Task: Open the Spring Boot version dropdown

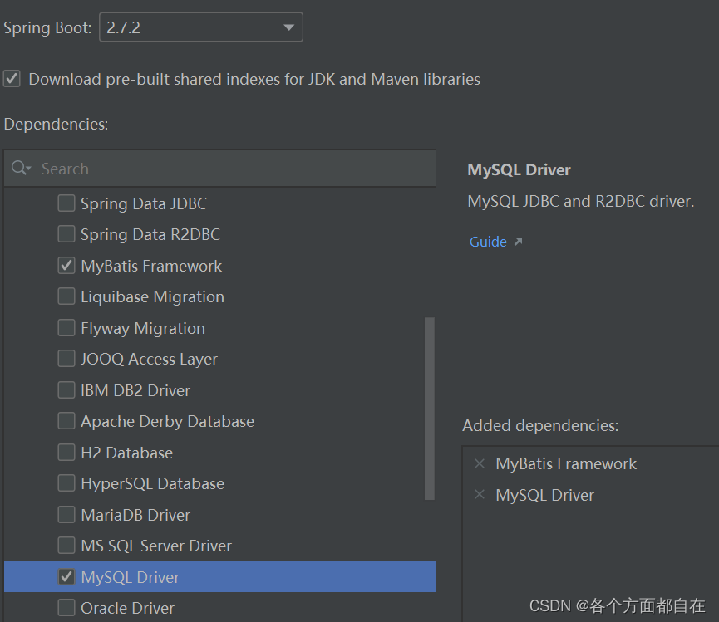Action: pyautogui.click(x=289, y=27)
